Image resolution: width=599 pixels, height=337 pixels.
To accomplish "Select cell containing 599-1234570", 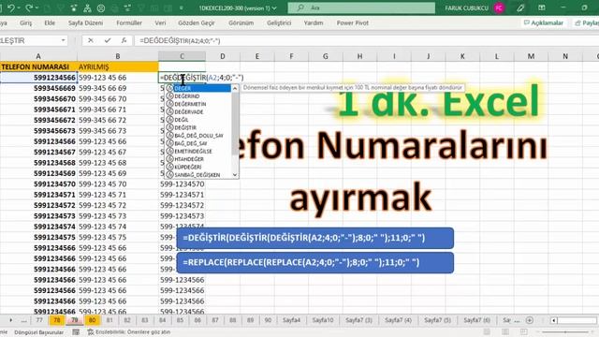I will coord(183,184).
